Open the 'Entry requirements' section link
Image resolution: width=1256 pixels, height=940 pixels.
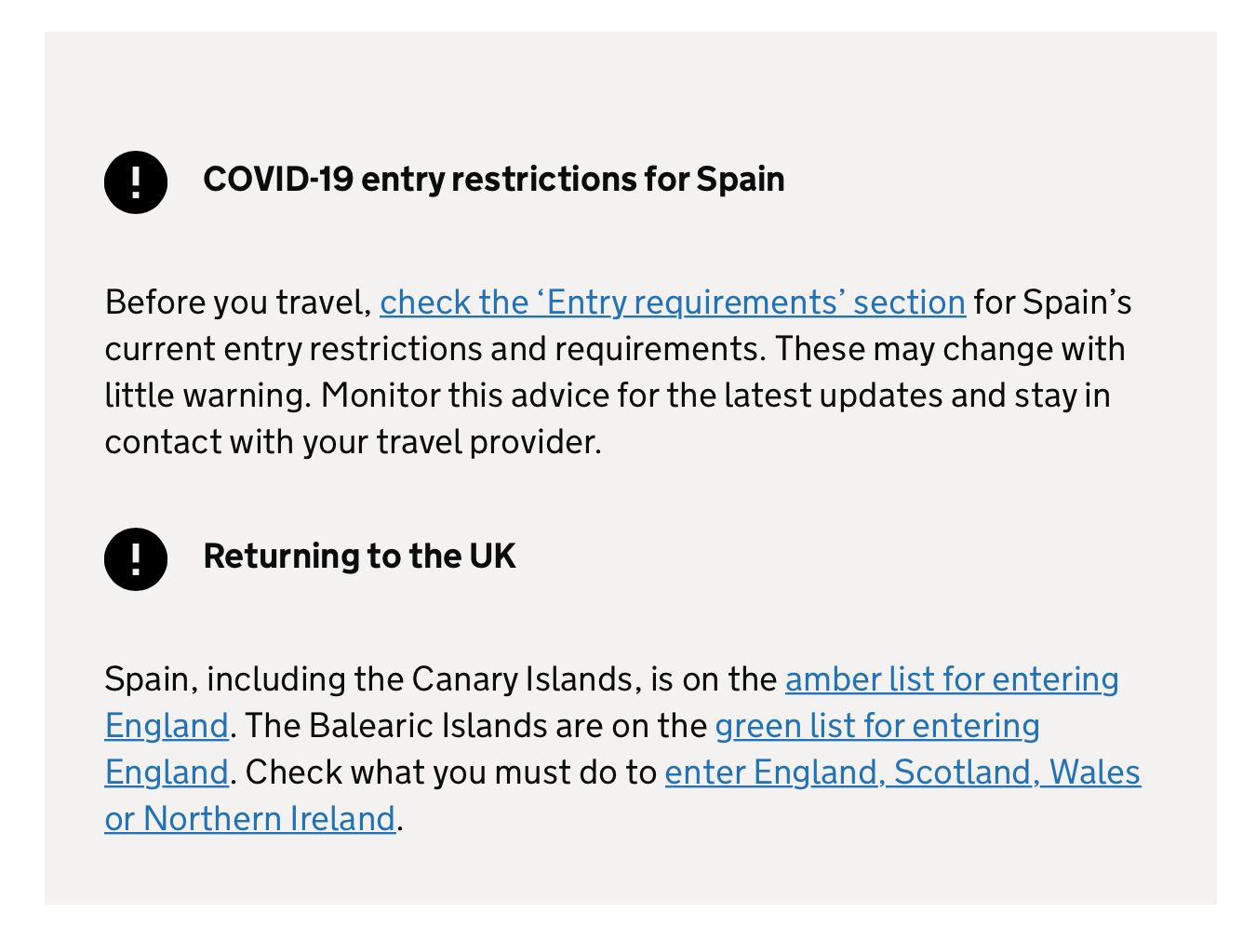(x=672, y=302)
